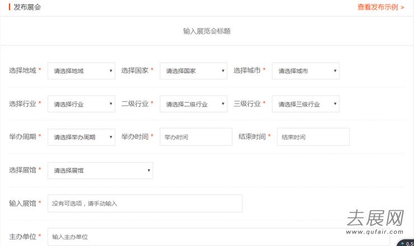414x246 pixels.
Task: Click the 输入展览会标题 title field
Action: tap(207, 31)
